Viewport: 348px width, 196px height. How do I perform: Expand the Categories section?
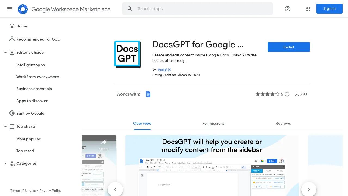coord(5,164)
